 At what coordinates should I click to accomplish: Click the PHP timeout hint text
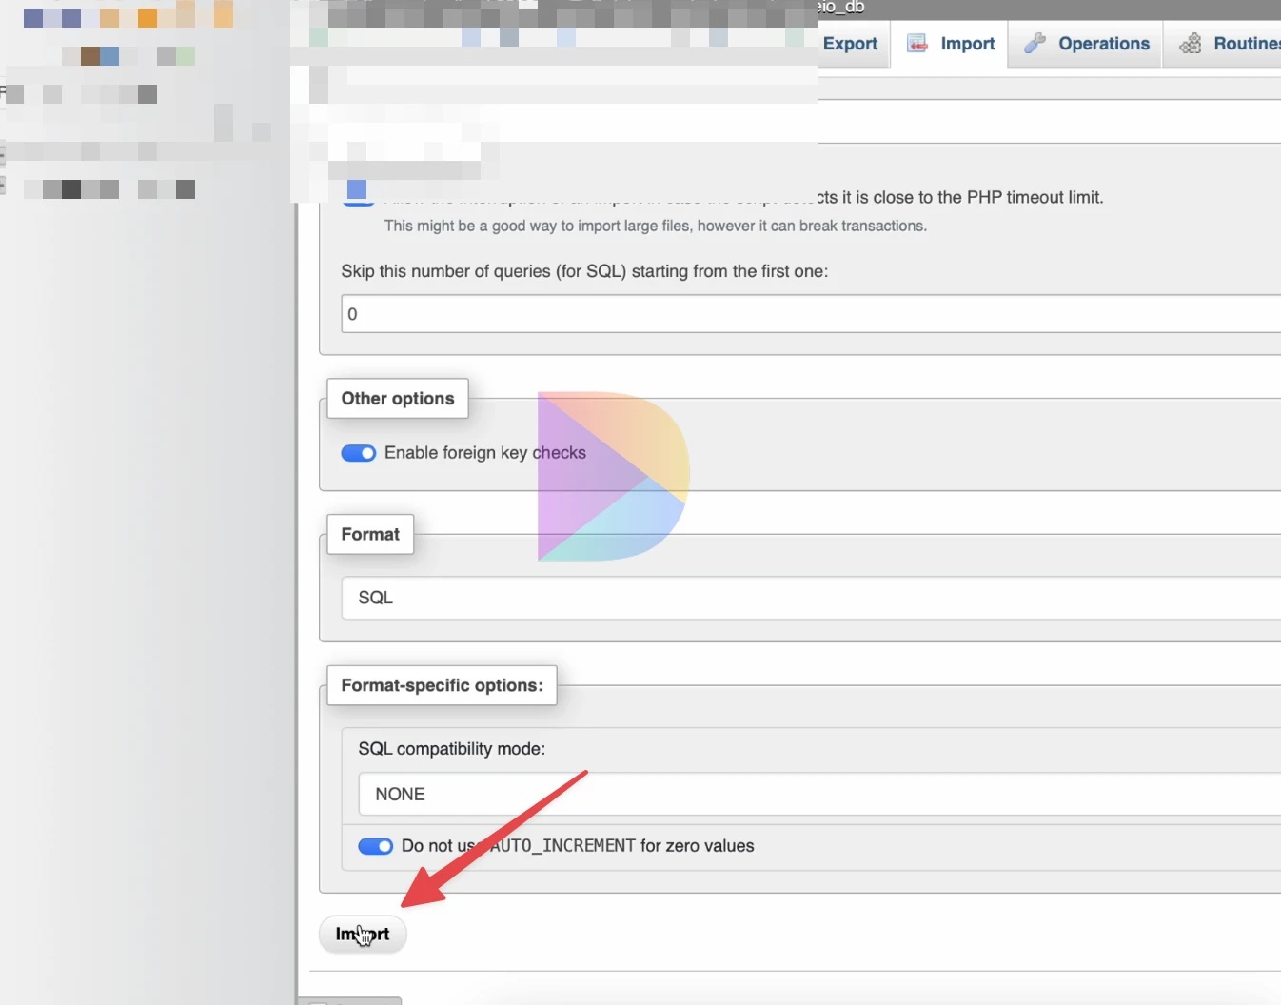pos(656,226)
